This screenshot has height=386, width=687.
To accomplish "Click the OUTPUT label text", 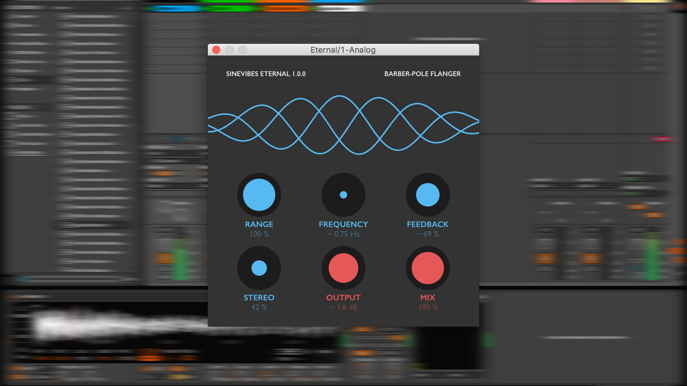I will 343,297.
